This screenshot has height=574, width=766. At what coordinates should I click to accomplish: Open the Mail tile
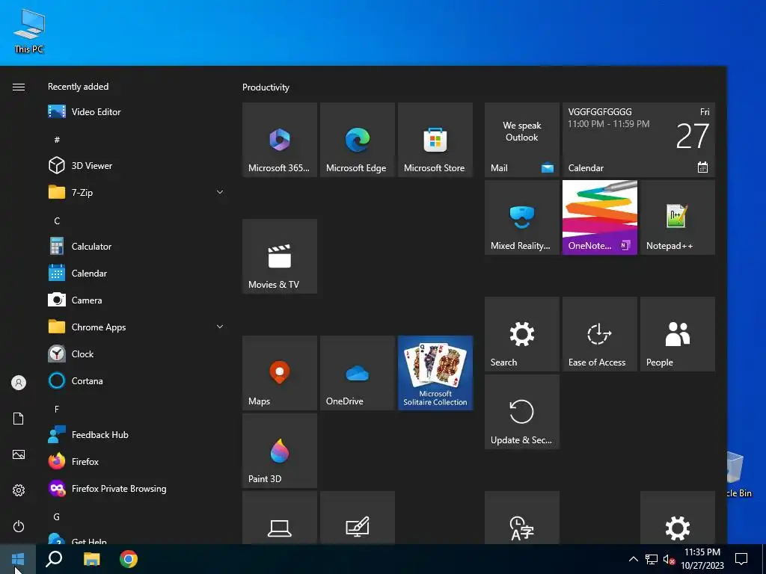click(x=521, y=140)
